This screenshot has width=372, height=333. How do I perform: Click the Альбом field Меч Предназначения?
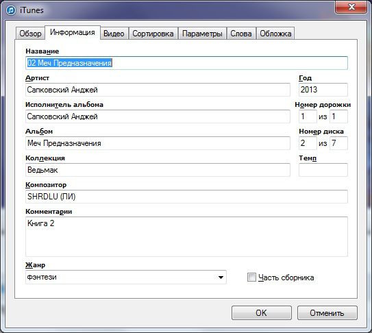point(158,143)
